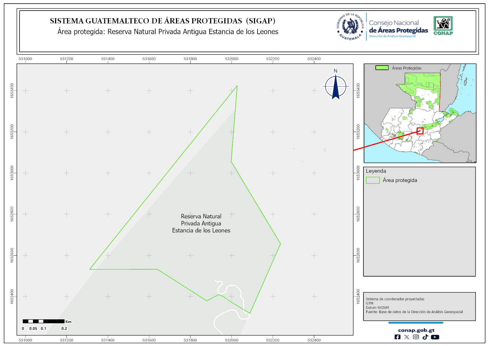Click the green CONAP jaguar logo
Screen dimensions: 490x346
pyautogui.click(x=443, y=25)
